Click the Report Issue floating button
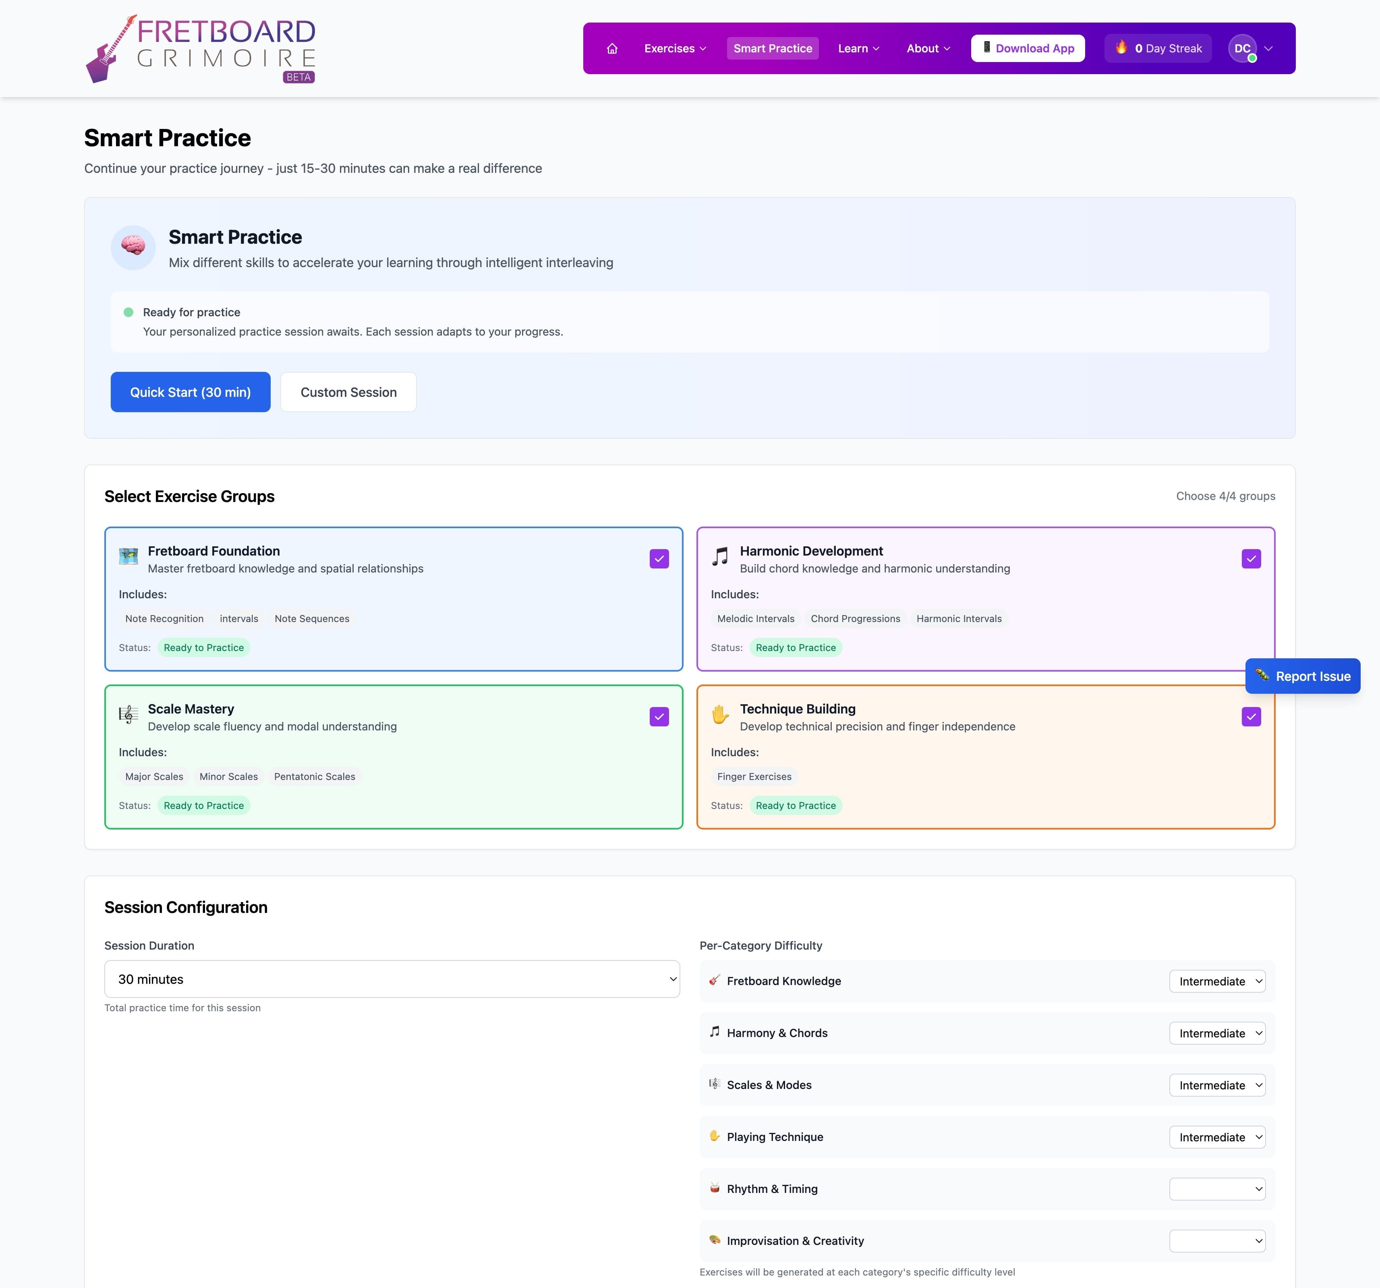The height and width of the screenshot is (1288, 1380). click(1302, 676)
